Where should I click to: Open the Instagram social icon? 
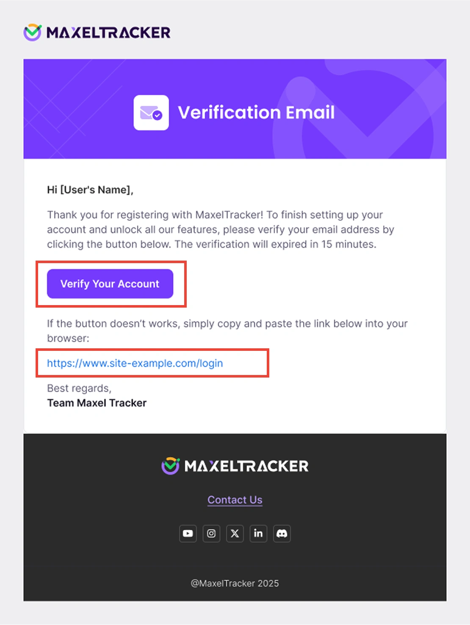[x=211, y=533]
